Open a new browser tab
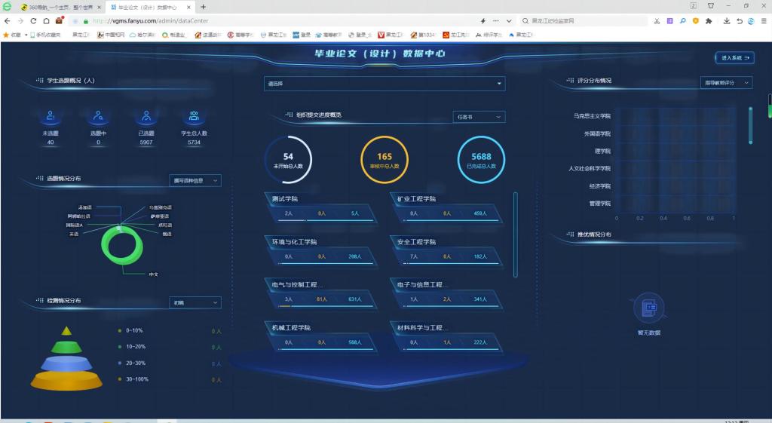Viewport: 772px width, 423px height. [204, 7]
